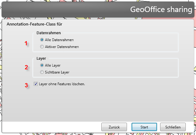Viewport: 196px width, 135px height.
Task: Pick the Sichtbare Layer radio option
Action: (x=42, y=72)
